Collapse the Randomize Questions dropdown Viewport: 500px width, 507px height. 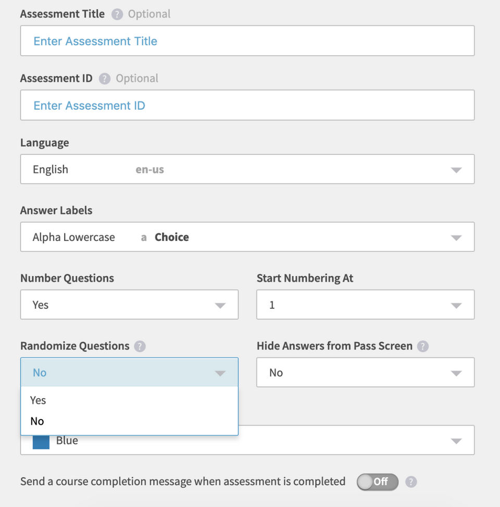130,372
